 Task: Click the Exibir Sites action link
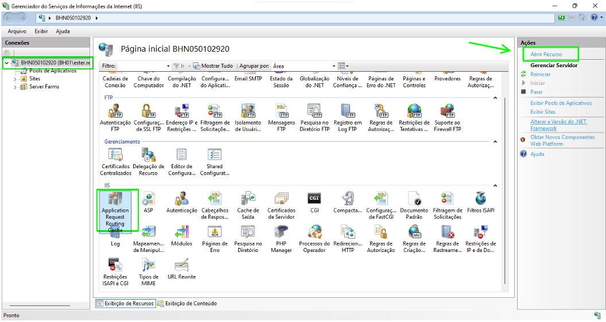(543, 112)
